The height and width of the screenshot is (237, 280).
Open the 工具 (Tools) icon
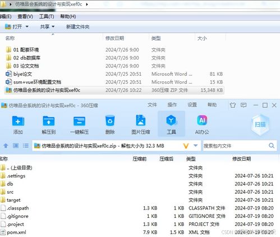(x=171, y=120)
